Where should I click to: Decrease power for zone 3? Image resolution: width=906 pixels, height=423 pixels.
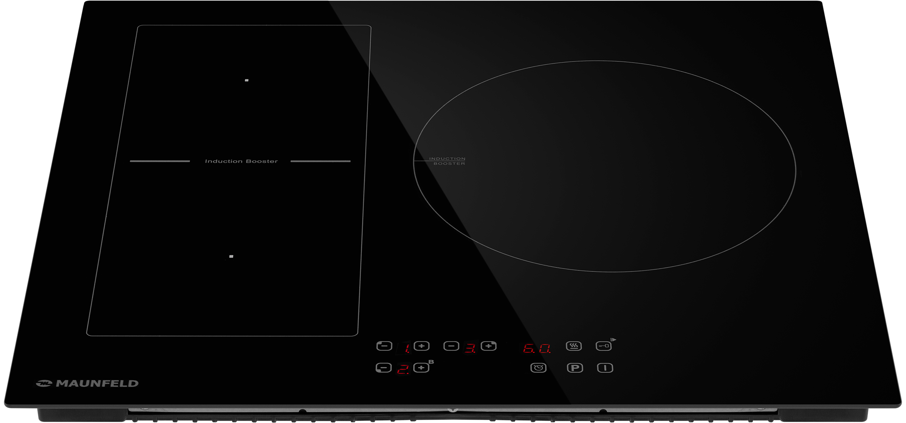point(451,346)
